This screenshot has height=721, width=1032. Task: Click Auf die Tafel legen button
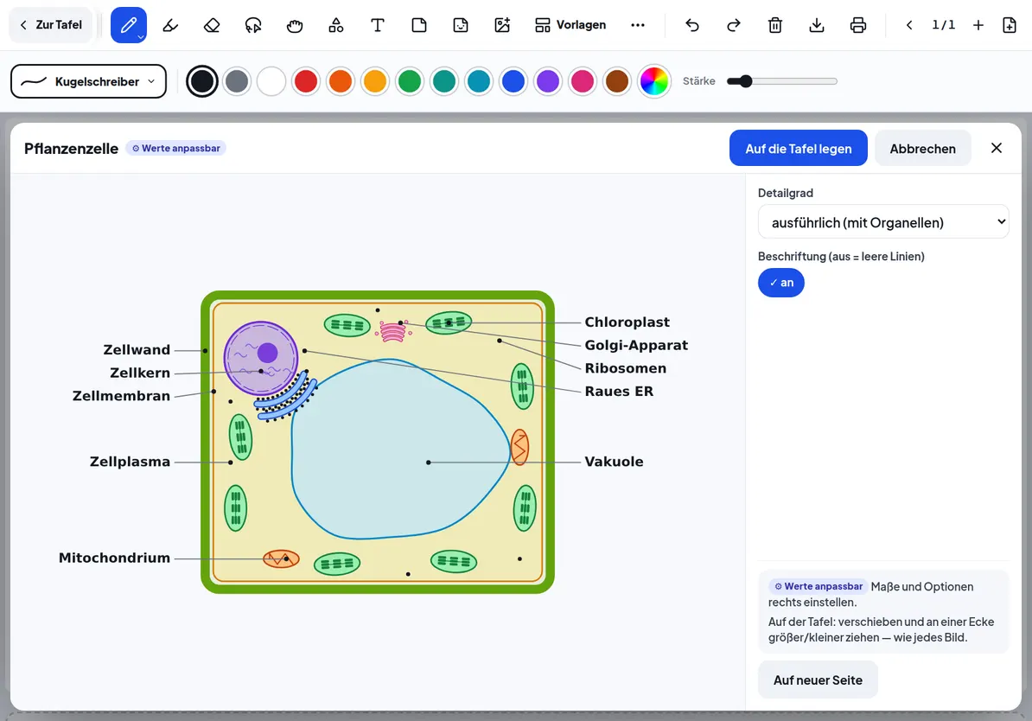[799, 148]
